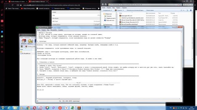
Task: Click Записать на оптический диск button
Action: point(135,10)
